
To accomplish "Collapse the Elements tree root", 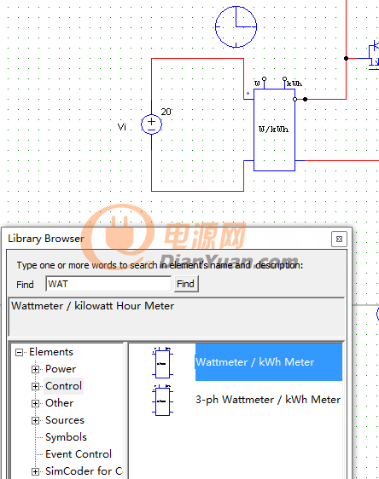I will (x=20, y=353).
